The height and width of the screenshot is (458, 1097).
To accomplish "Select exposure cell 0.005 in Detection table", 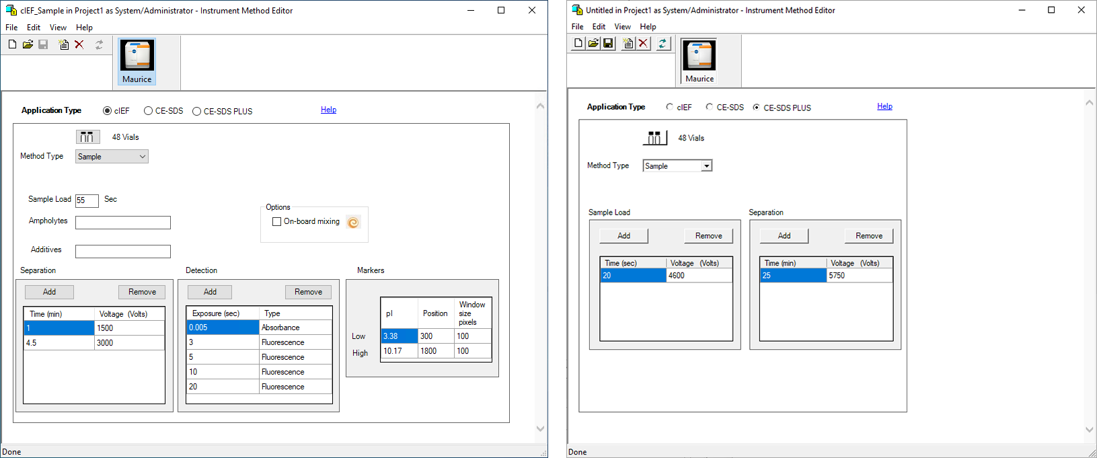I will coord(223,328).
